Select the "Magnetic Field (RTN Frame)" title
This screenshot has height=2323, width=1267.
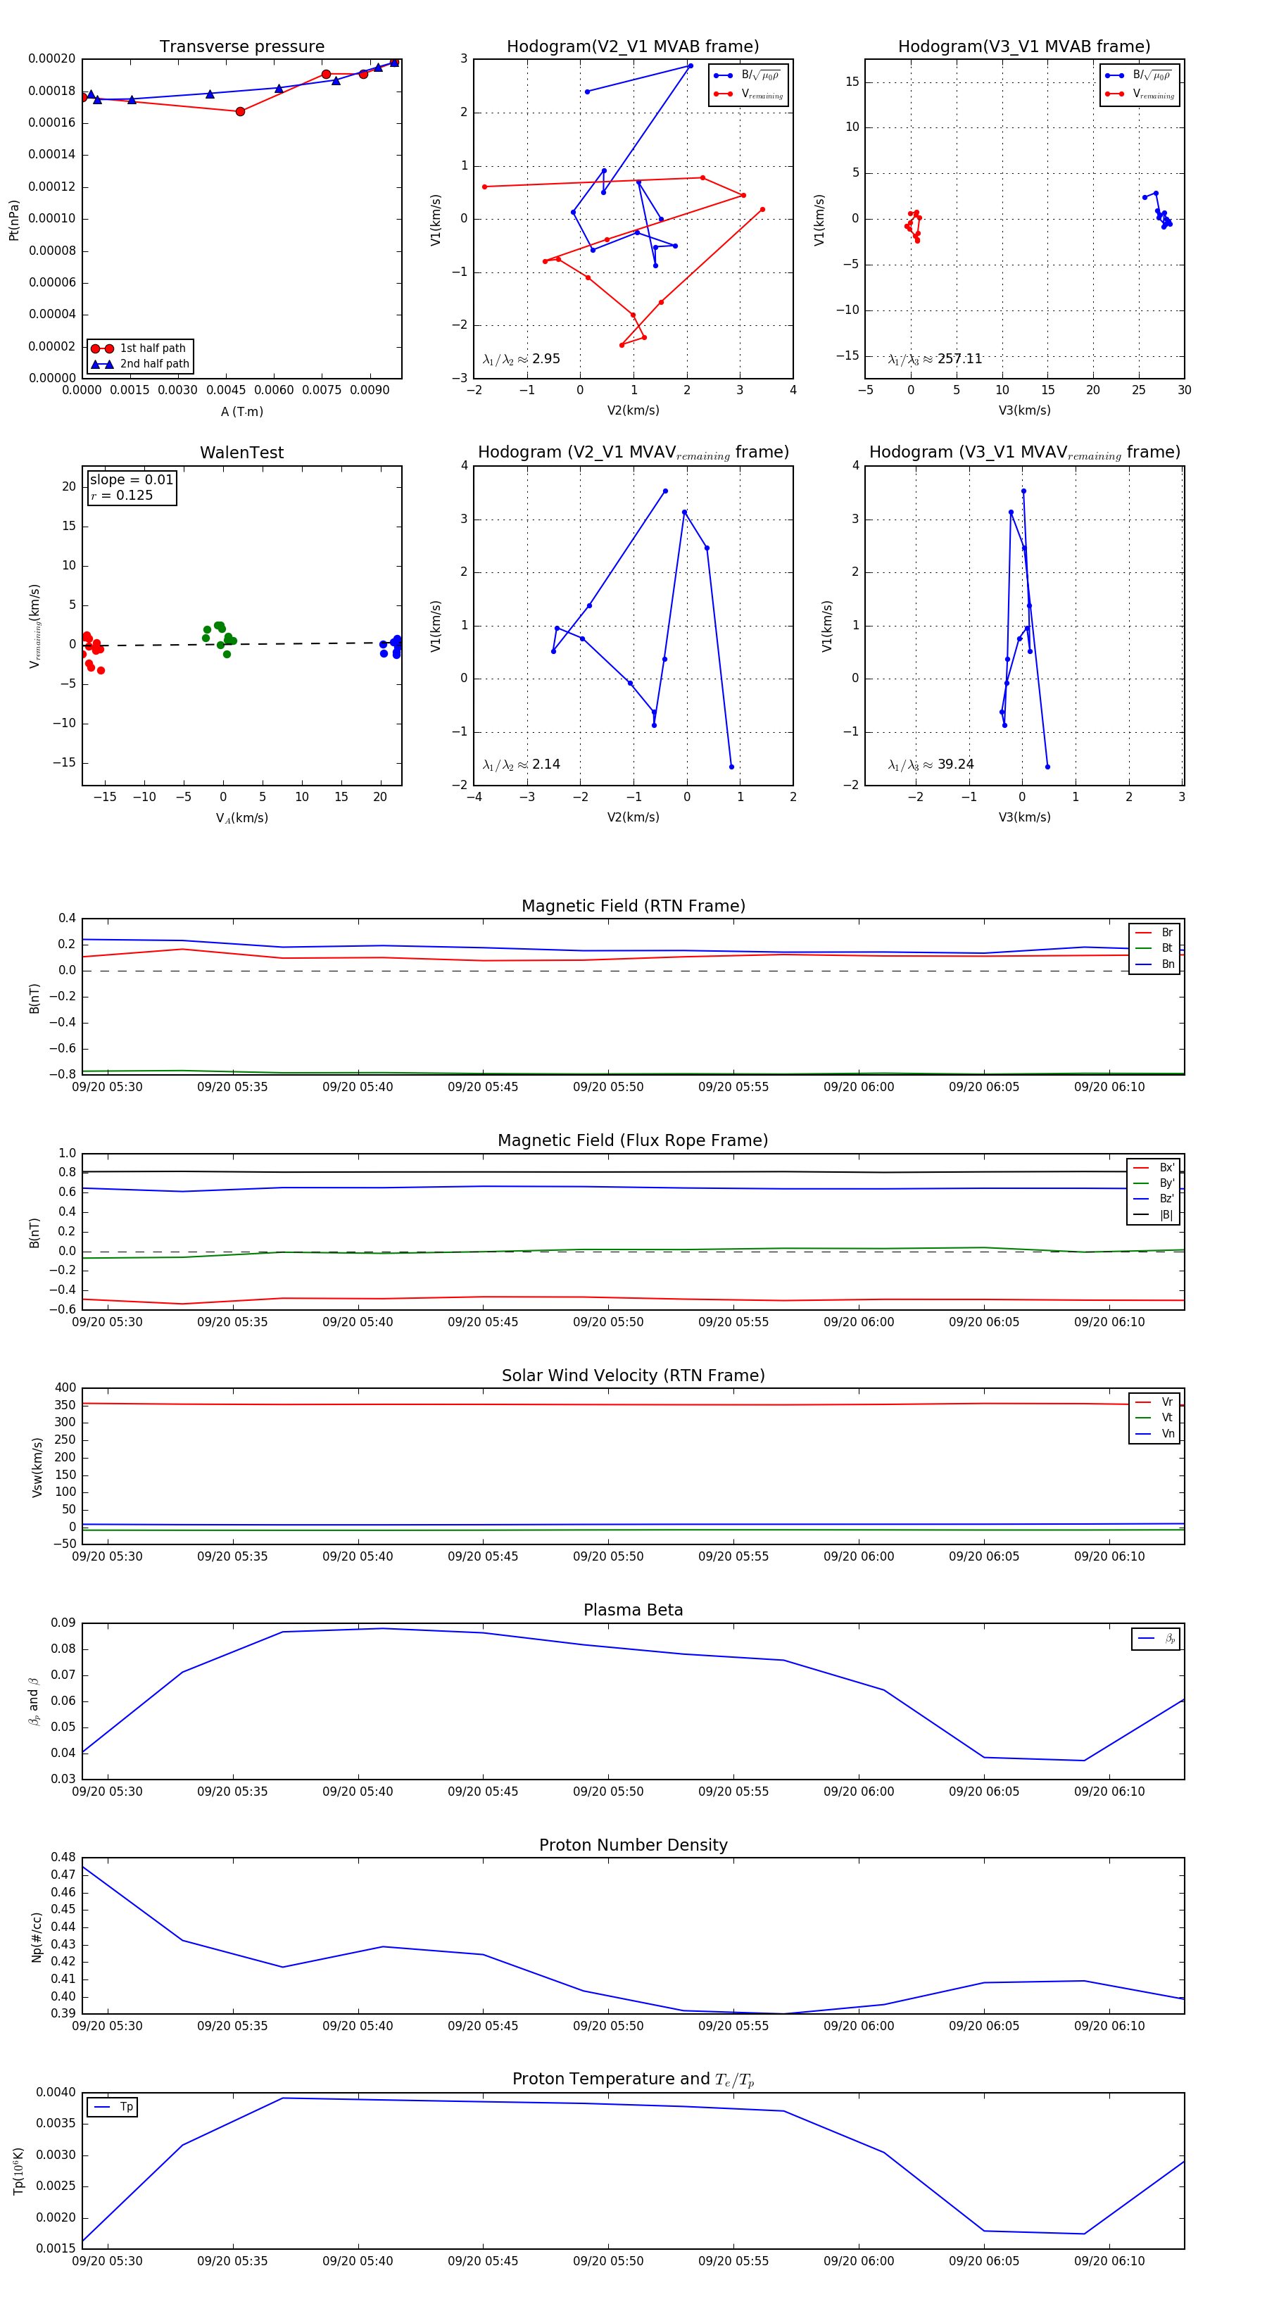point(633,905)
